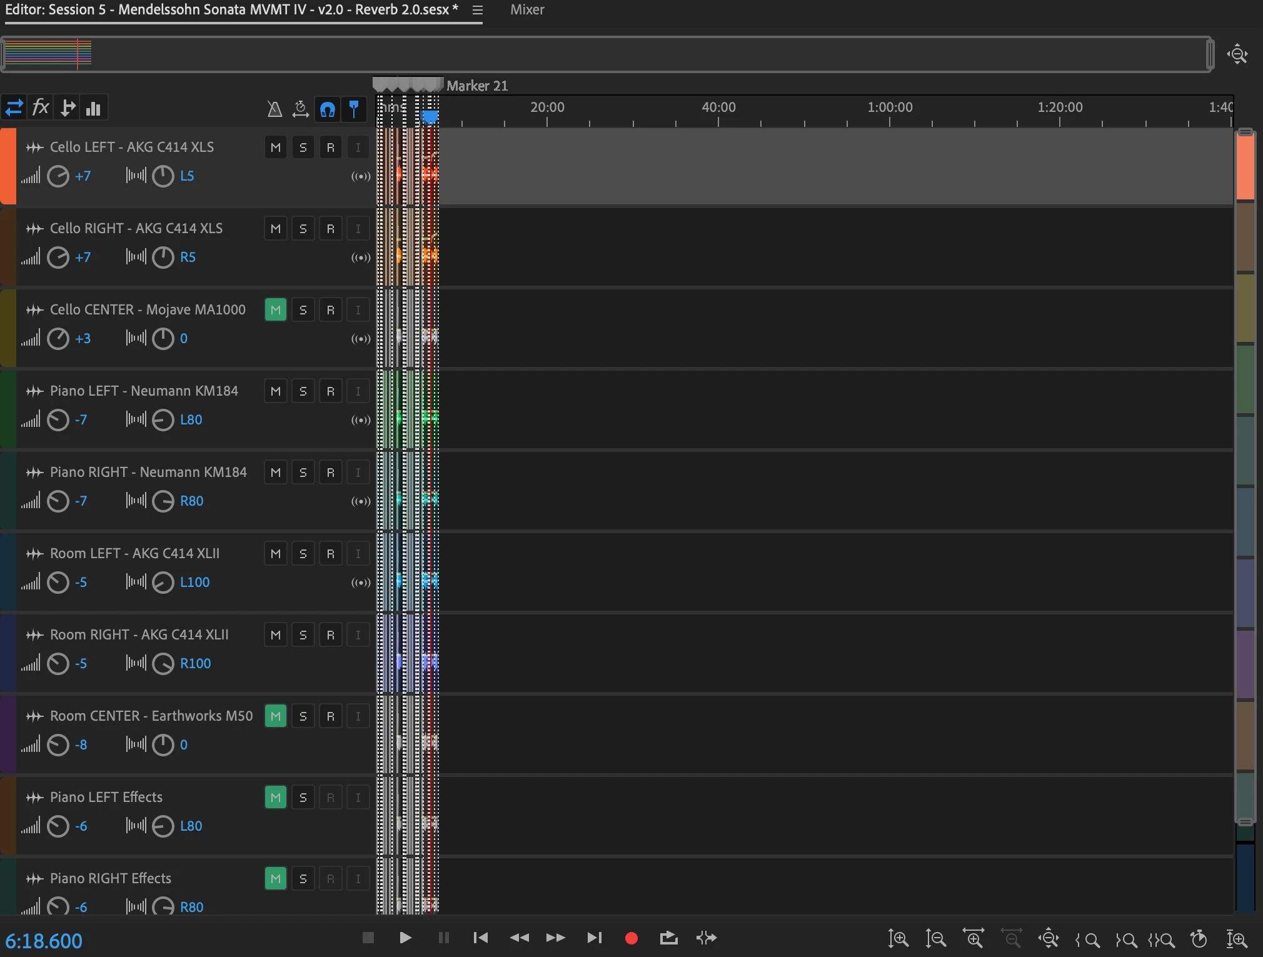Click the fx effects view icon
Image resolution: width=1263 pixels, height=957 pixels.
point(41,108)
